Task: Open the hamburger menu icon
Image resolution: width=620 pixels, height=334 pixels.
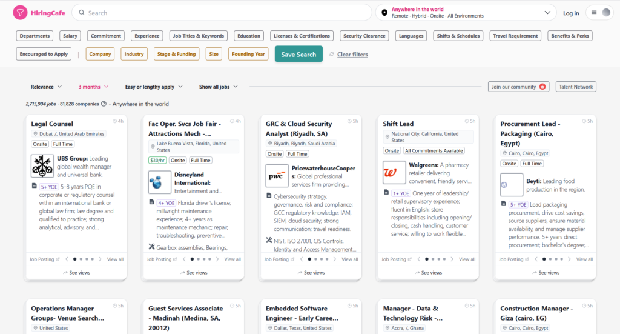Action: coord(594,13)
